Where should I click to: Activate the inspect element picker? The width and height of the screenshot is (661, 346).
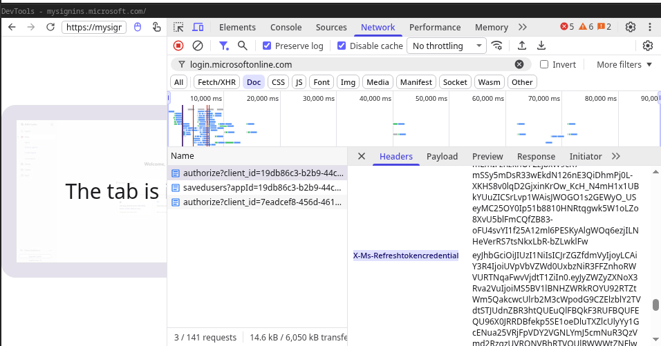pos(178,27)
